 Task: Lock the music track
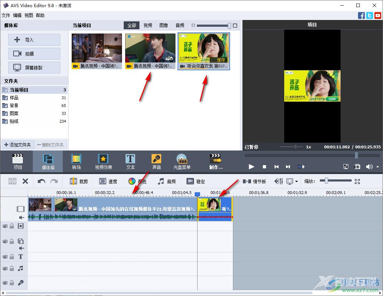click(x=12, y=269)
